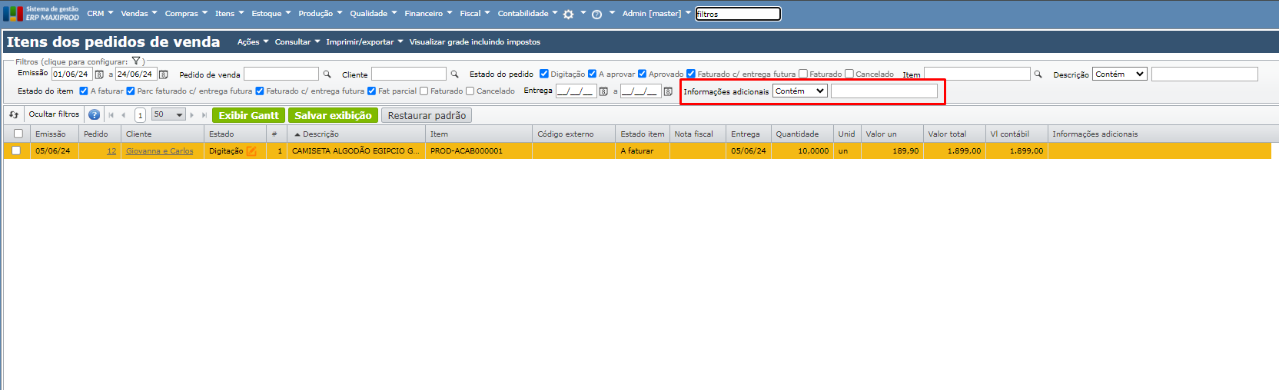Open calendar for Entrega start date
Viewport: 1279px width, 390px height.
(603, 91)
